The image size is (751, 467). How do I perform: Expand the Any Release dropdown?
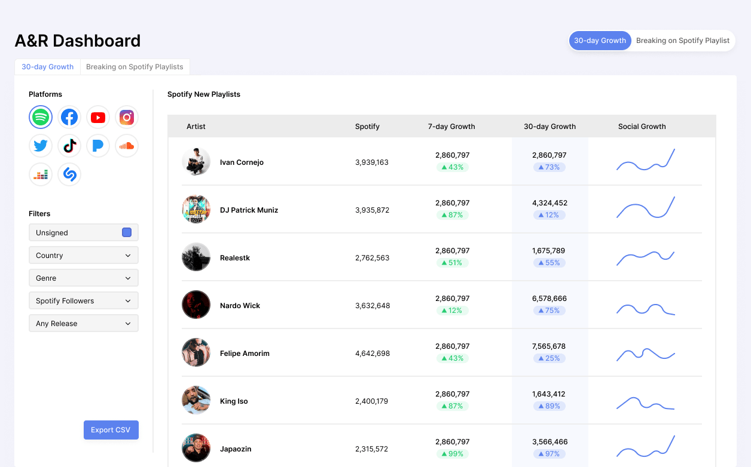pyautogui.click(x=84, y=323)
